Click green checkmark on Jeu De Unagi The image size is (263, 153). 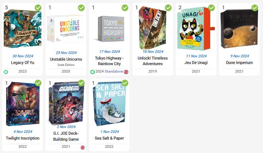tap(212, 8)
